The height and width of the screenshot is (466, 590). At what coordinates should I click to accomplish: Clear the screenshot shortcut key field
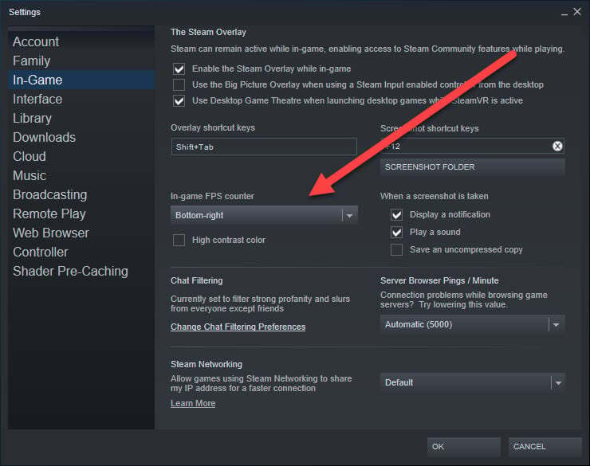[x=557, y=146]
